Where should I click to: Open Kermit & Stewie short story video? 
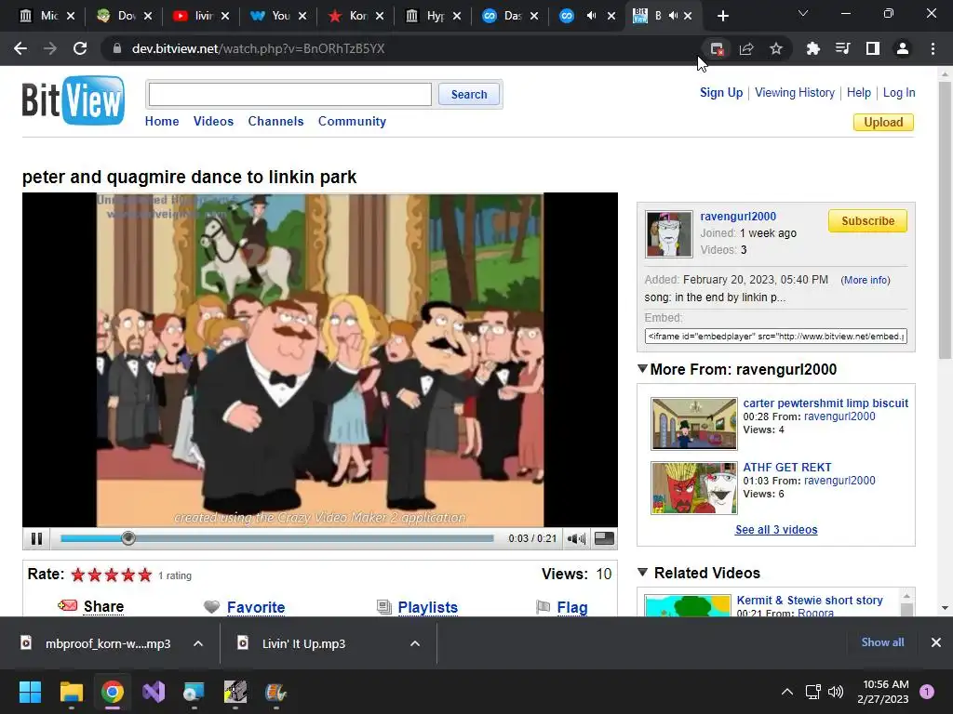(x=810, y=600)
